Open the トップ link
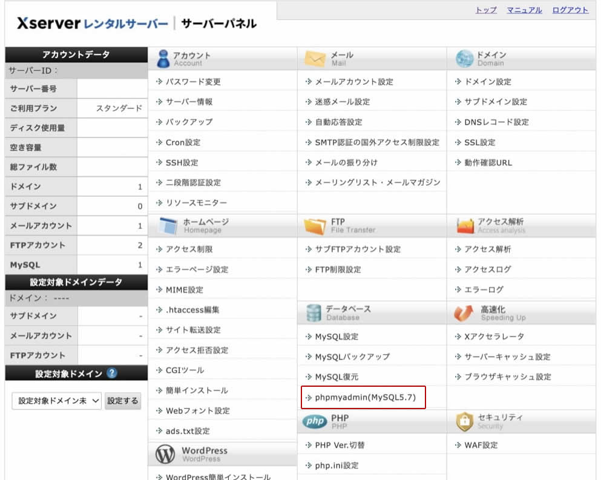601x480 pixels. [486, 10]
